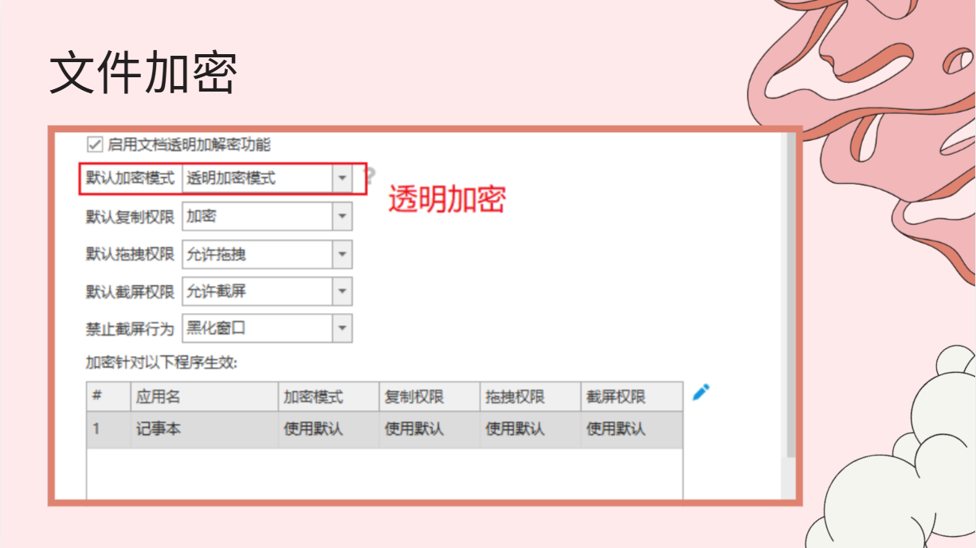Click the 复制权限 column header

pyautogui.click(x=429, y=397)
